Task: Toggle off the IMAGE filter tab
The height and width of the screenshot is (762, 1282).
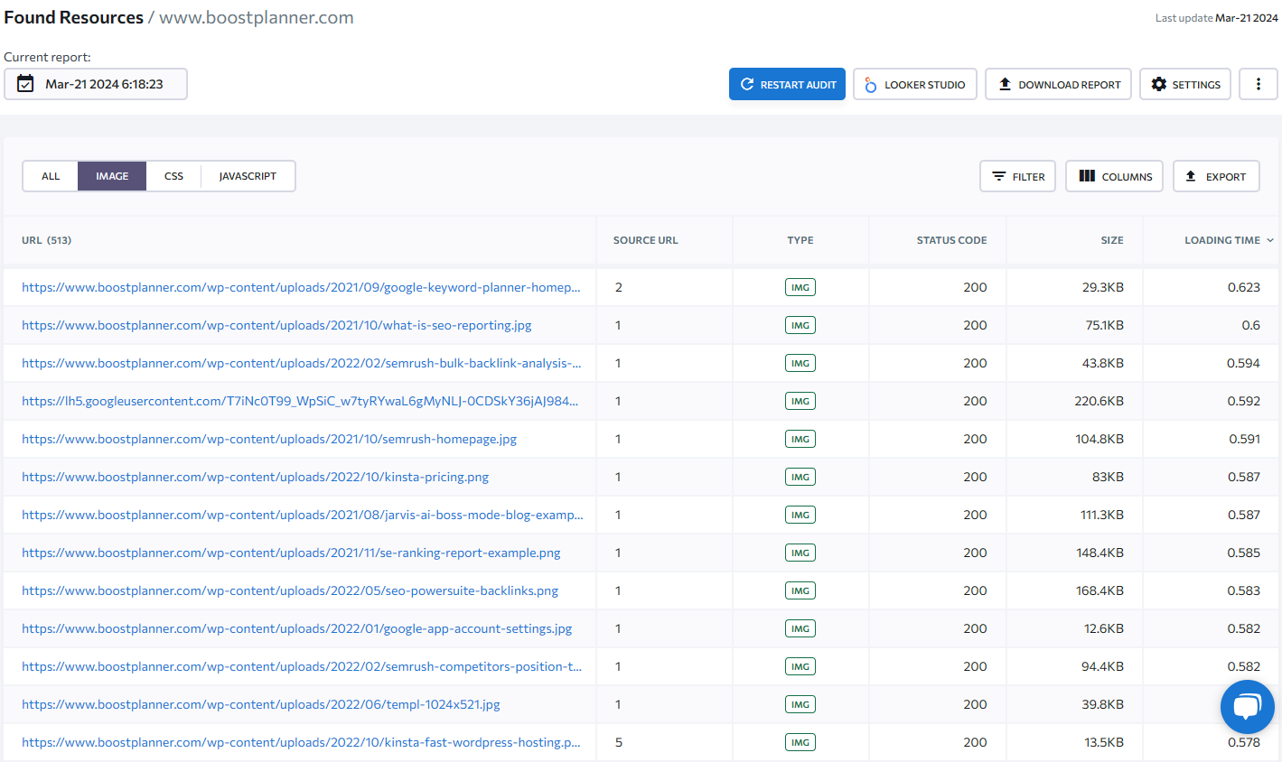Action: coord(111,176)
